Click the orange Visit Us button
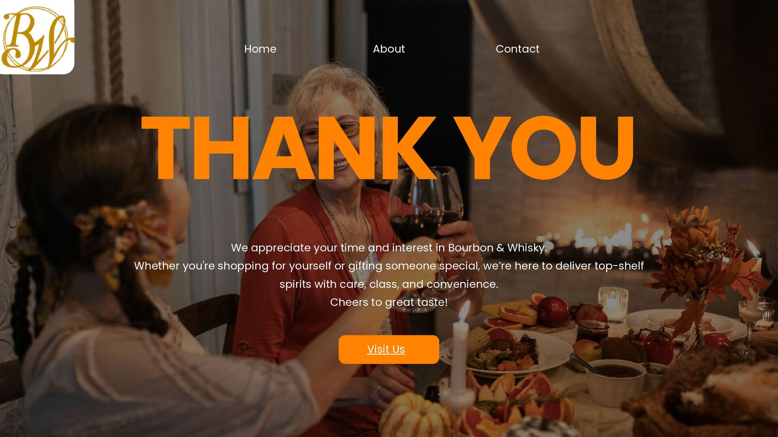 click(389, 349)
